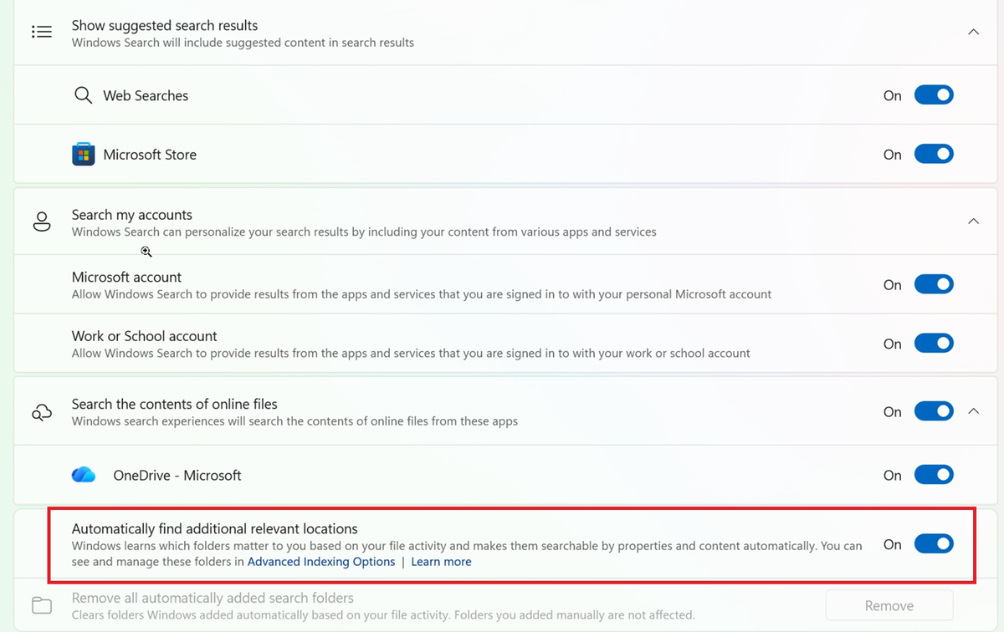Disable the OneDrive - Microsoft toggle
Screen dimensions: 1004x632
934,475
